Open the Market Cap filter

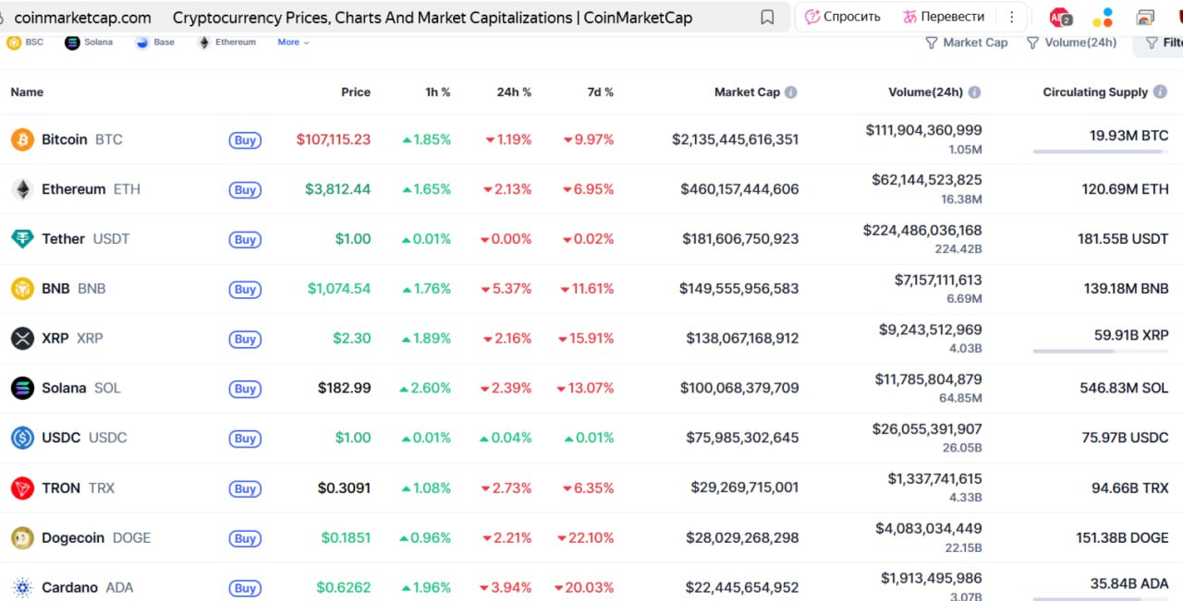pos(967,42)
